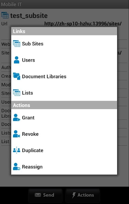Viewport: 129px width, 204px height.
Task: Choose Lists in the Links section
Action: [x=64, y=93]
